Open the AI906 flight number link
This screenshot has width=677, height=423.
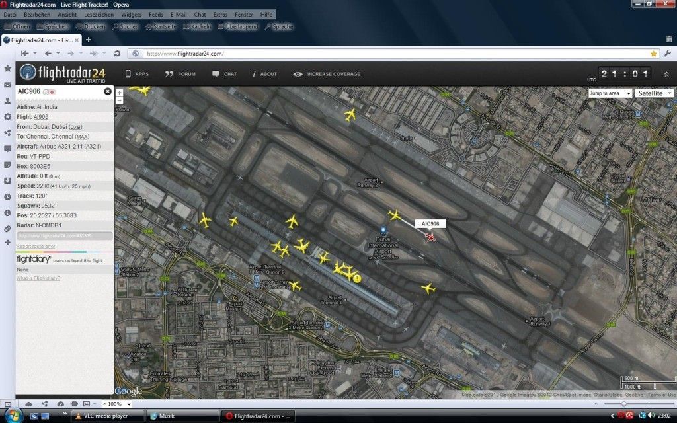(41, 117)
